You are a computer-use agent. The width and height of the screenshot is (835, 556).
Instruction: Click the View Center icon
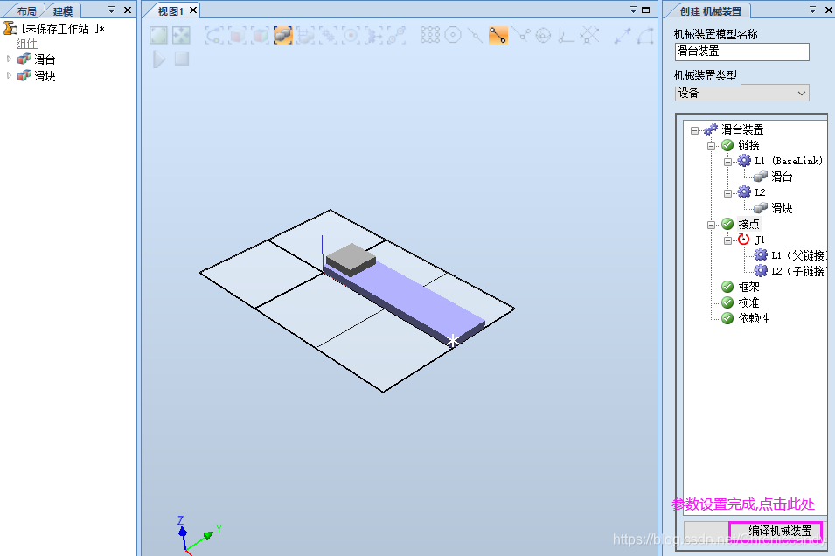[x=181, y=36]
